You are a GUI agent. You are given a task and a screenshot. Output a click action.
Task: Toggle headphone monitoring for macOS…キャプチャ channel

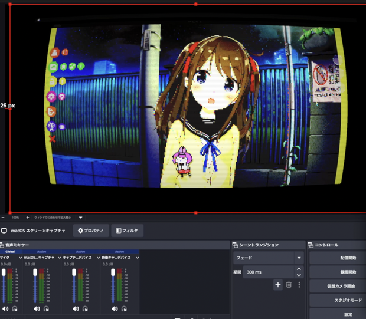point(46,309)
